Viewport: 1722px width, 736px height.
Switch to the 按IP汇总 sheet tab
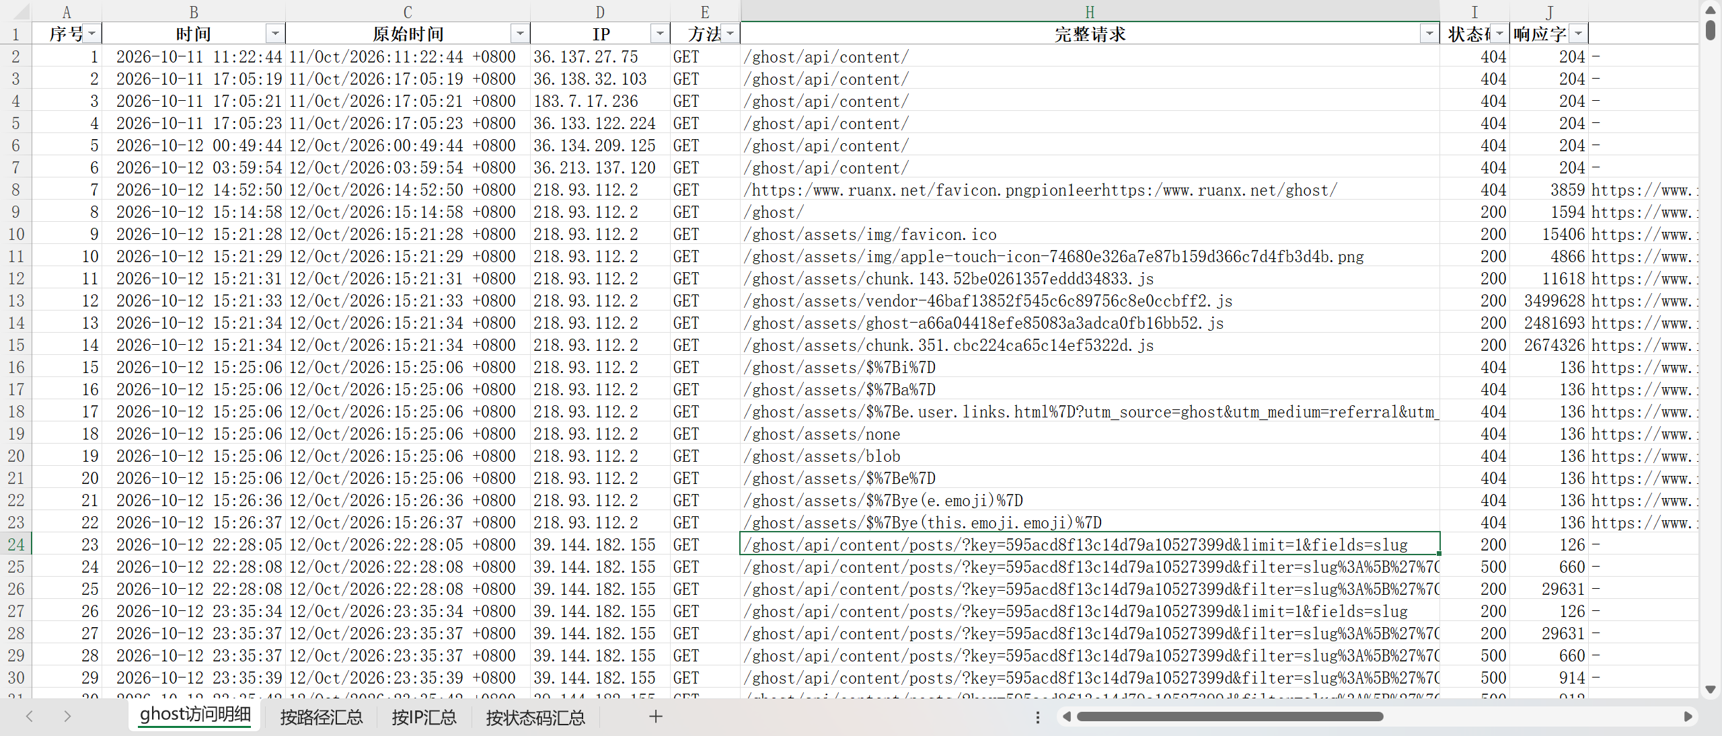point(424,717)
